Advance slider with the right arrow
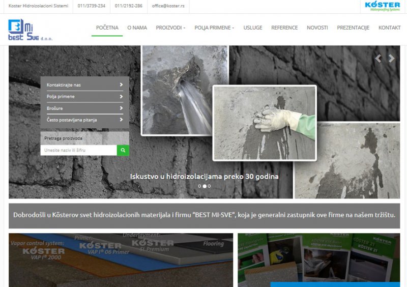407x287 pixels. [391, 59]
